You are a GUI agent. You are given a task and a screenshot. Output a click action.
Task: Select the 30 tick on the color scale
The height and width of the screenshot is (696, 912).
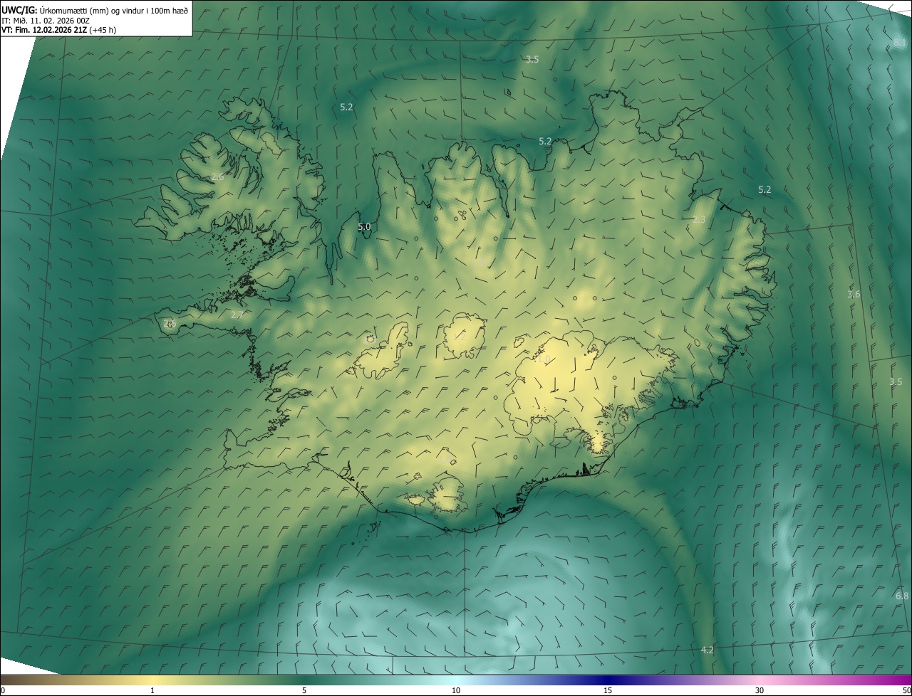[760, 690]
